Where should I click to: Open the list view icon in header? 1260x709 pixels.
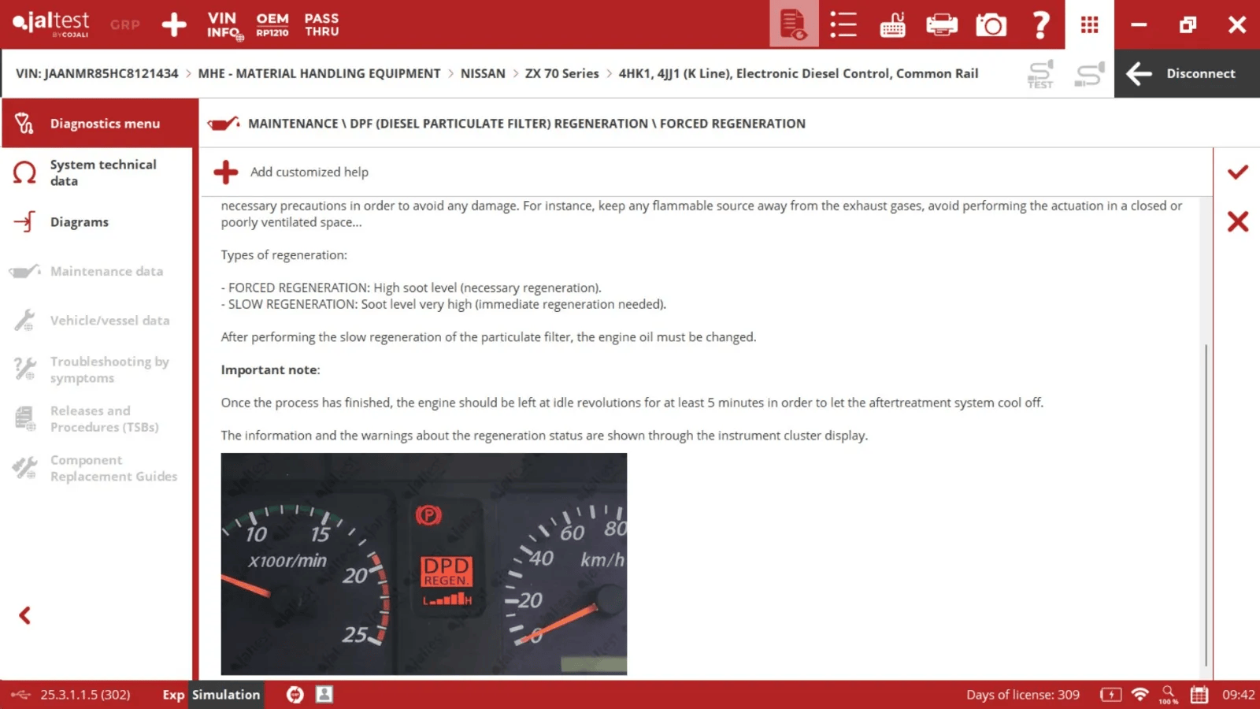pos(843,24)
